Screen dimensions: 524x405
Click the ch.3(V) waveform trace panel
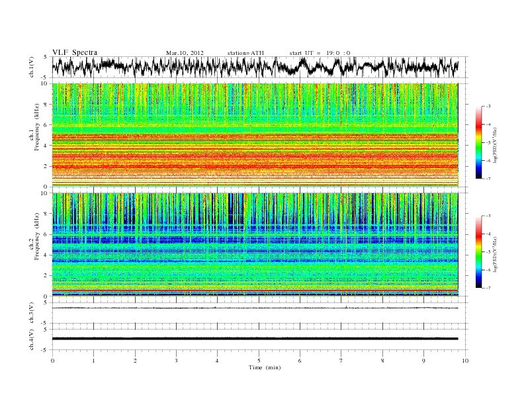point(259,313)
